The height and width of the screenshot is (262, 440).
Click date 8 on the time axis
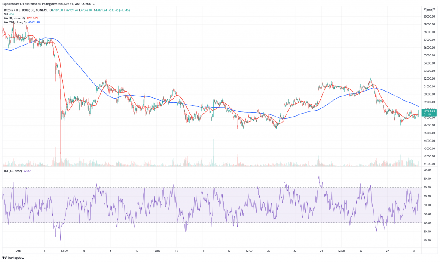110,251
